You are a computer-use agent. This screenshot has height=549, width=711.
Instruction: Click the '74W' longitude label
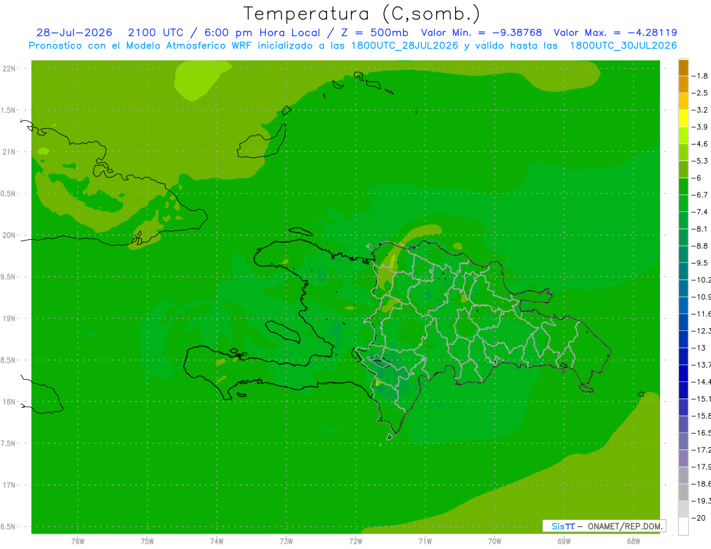(x=217, y=541)
